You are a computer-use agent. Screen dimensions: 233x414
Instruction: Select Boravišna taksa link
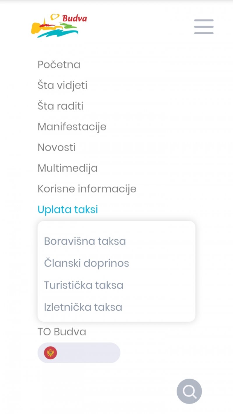click(85, 241)
